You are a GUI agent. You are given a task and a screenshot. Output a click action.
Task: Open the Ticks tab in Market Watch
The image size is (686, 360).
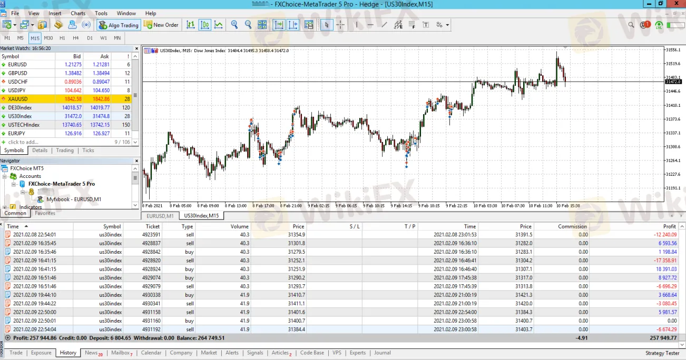pos(88,151)
